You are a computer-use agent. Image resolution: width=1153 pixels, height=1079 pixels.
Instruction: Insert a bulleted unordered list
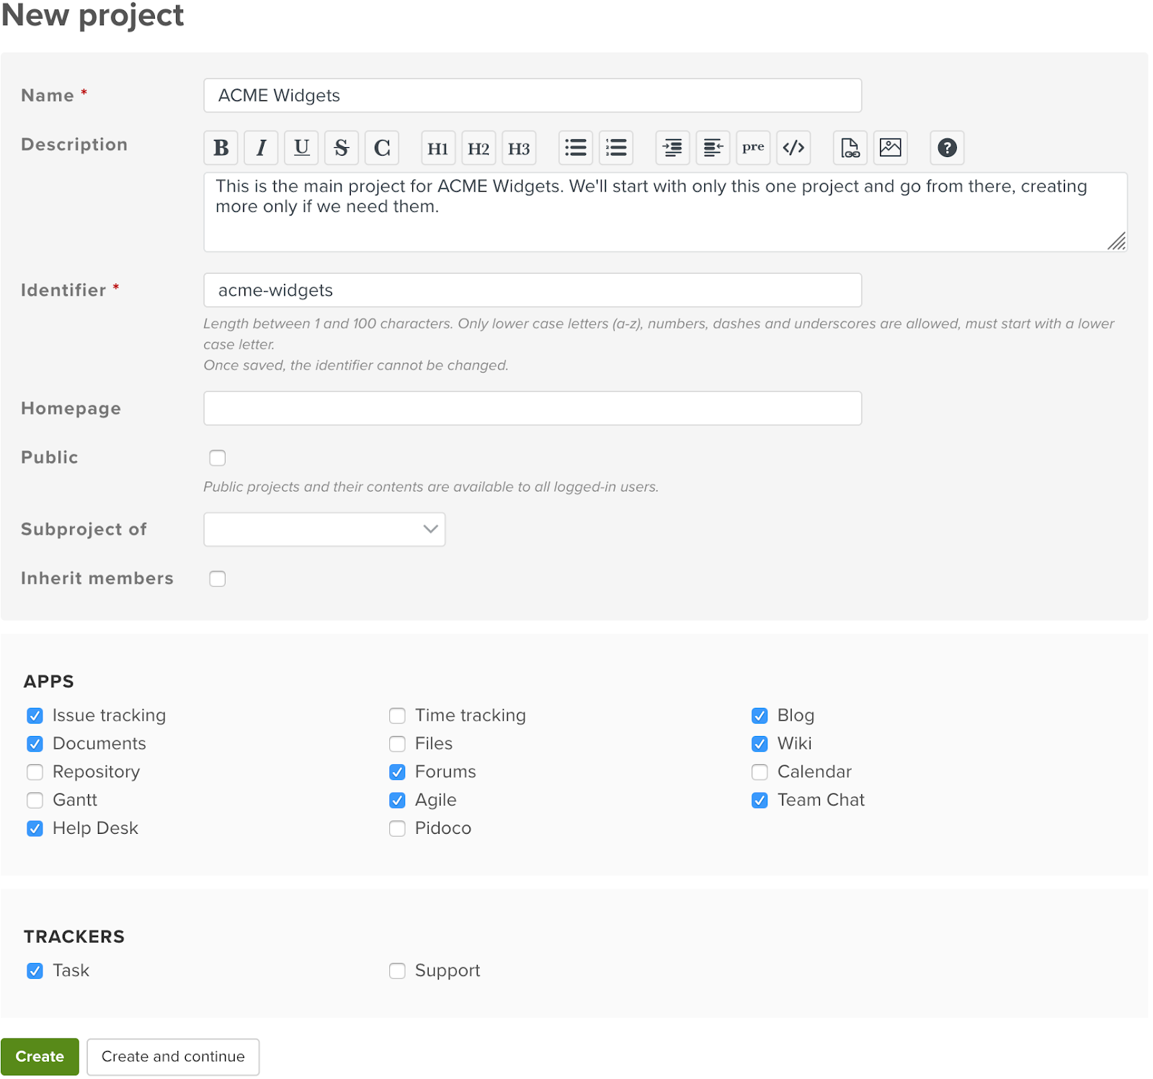576,148
